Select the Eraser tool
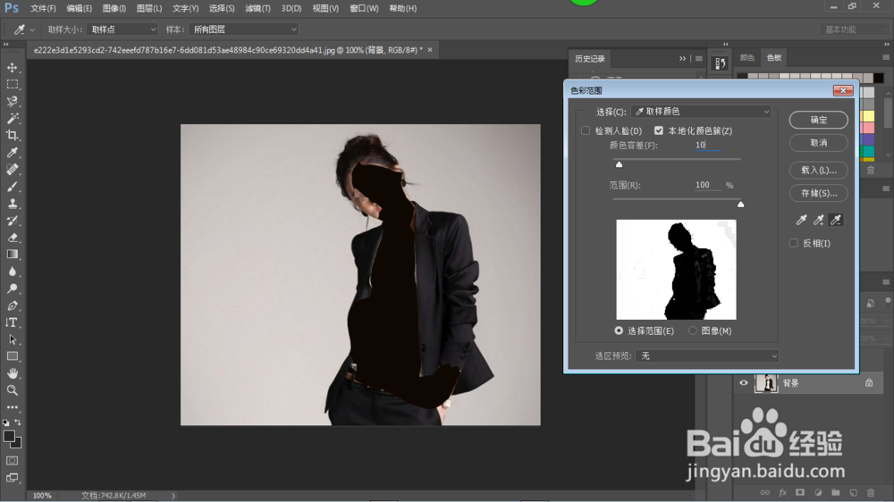This screenshot has width=894, height=502. 12,238
